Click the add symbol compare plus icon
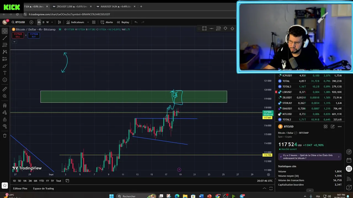Screen dimensions: 353x198 pos(31,22)
